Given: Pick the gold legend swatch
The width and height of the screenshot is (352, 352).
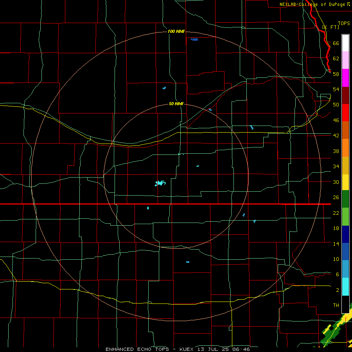Looking at the screenshot, I should tap(345, 165).
